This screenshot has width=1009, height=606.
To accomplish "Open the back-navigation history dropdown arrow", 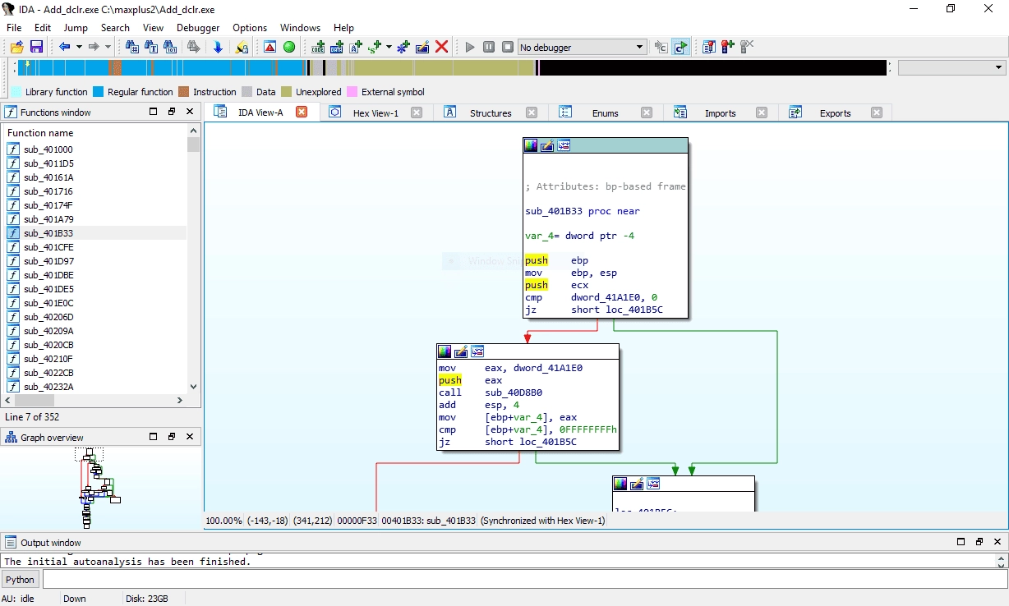I will coord(79,47).
